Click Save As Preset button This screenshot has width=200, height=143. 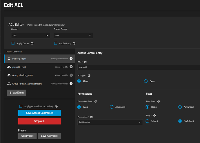click(x=49, y=136)
